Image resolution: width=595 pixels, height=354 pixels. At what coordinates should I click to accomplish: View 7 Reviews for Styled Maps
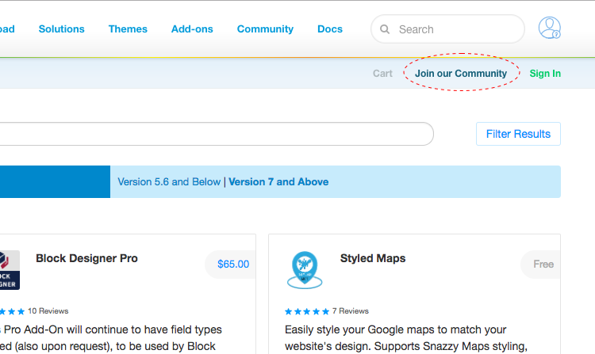350,311
